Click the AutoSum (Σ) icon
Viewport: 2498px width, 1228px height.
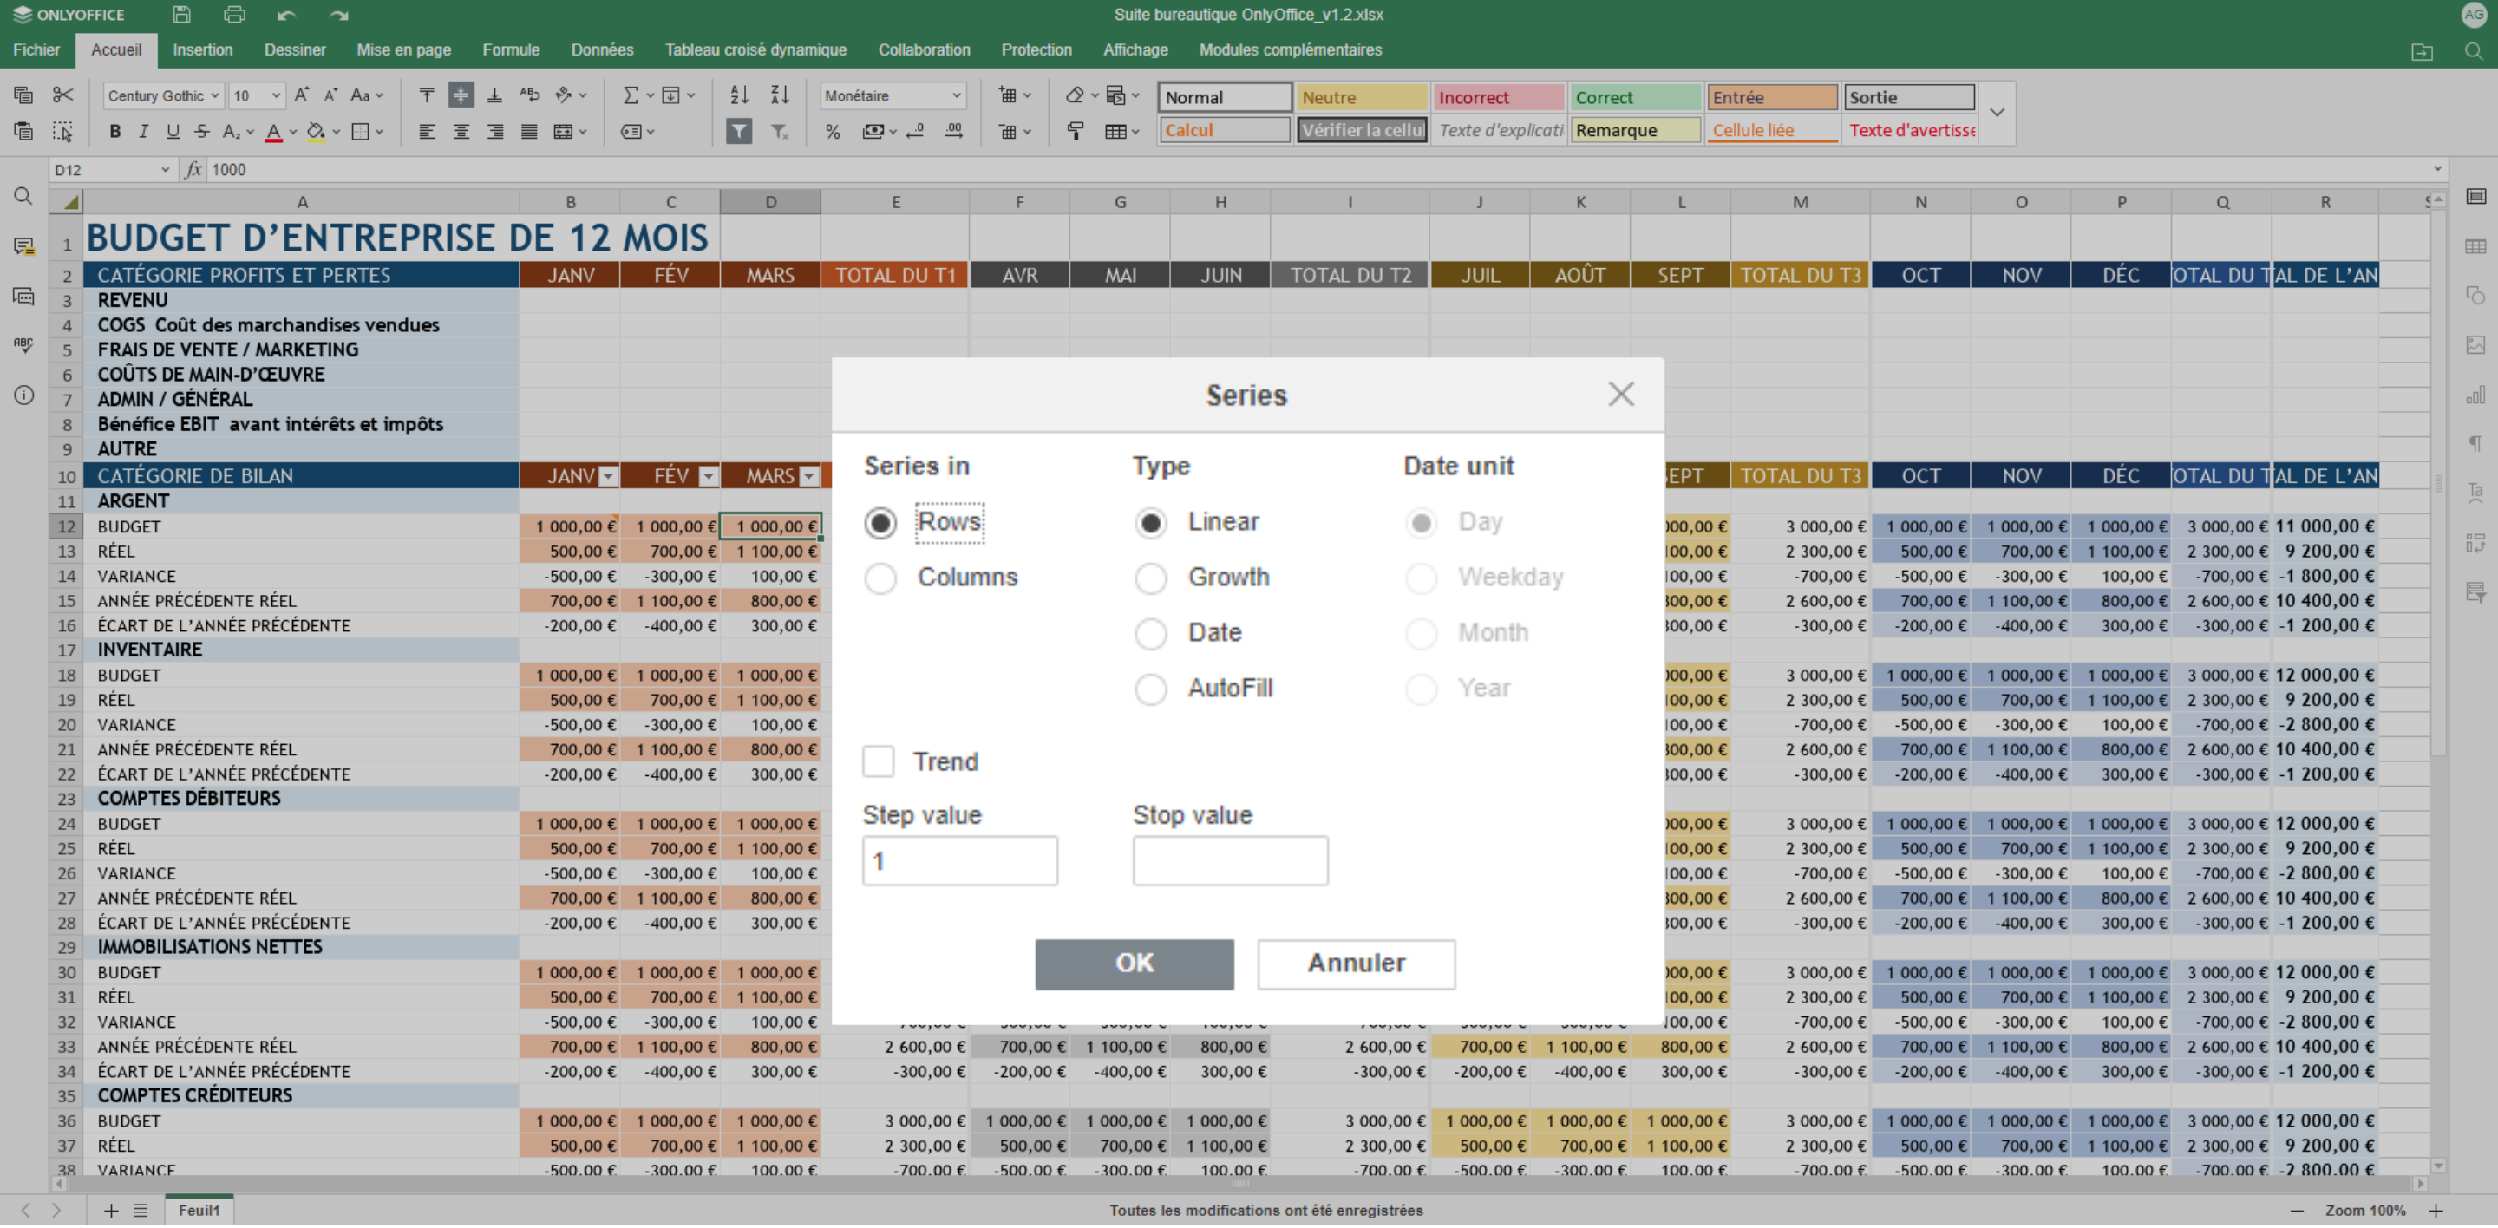(x=631, y=95)
